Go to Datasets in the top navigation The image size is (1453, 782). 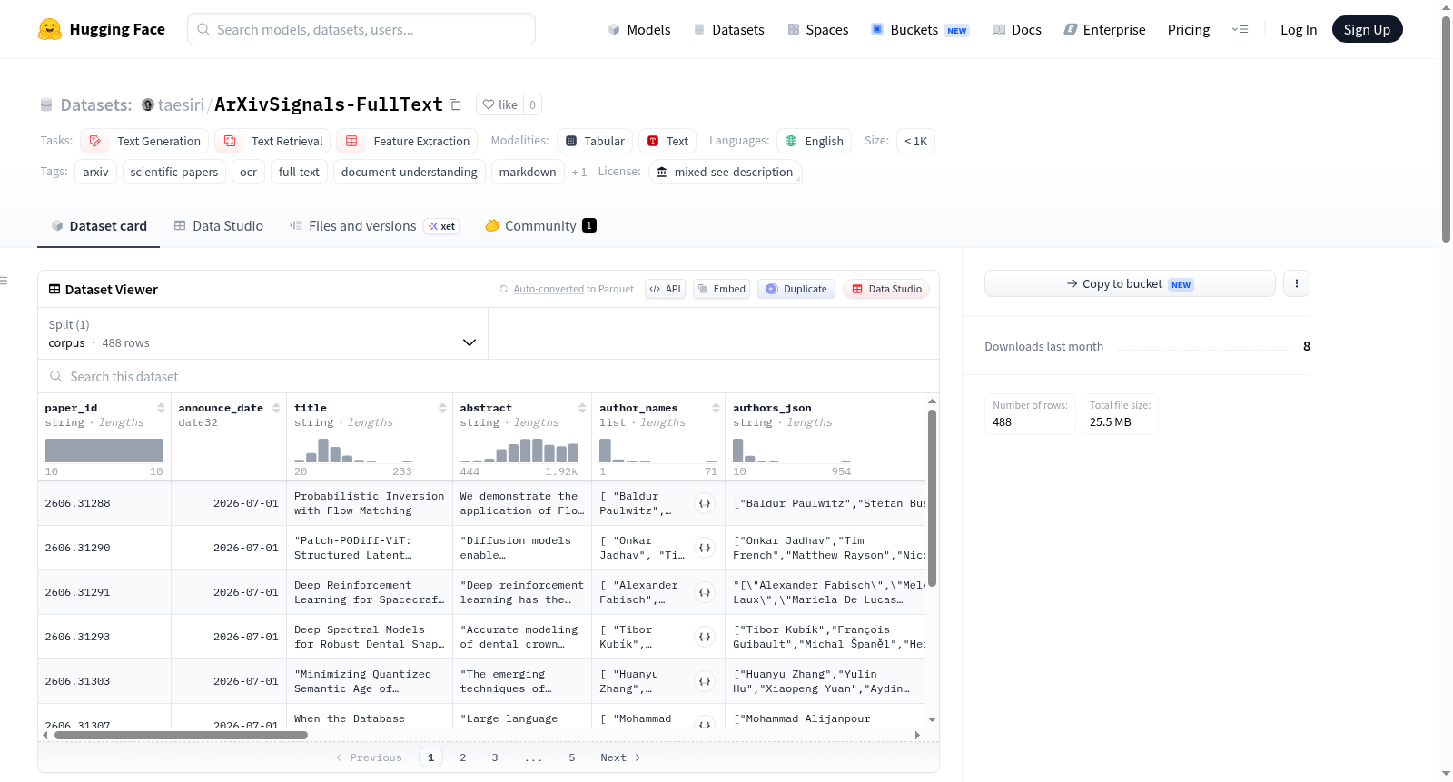(729, 30)
